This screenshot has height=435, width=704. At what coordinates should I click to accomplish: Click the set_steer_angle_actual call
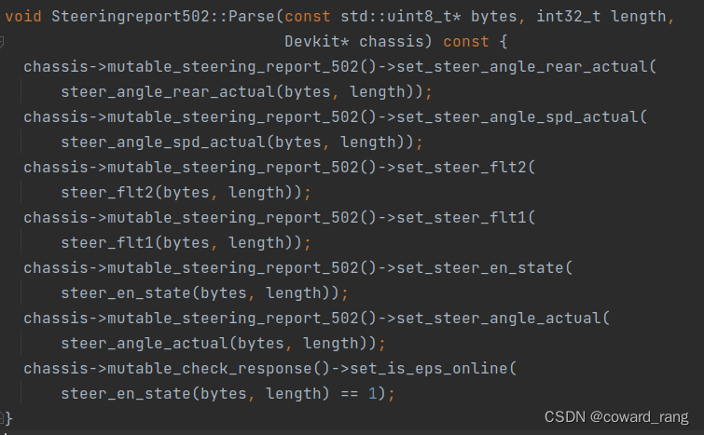(504, 318)
